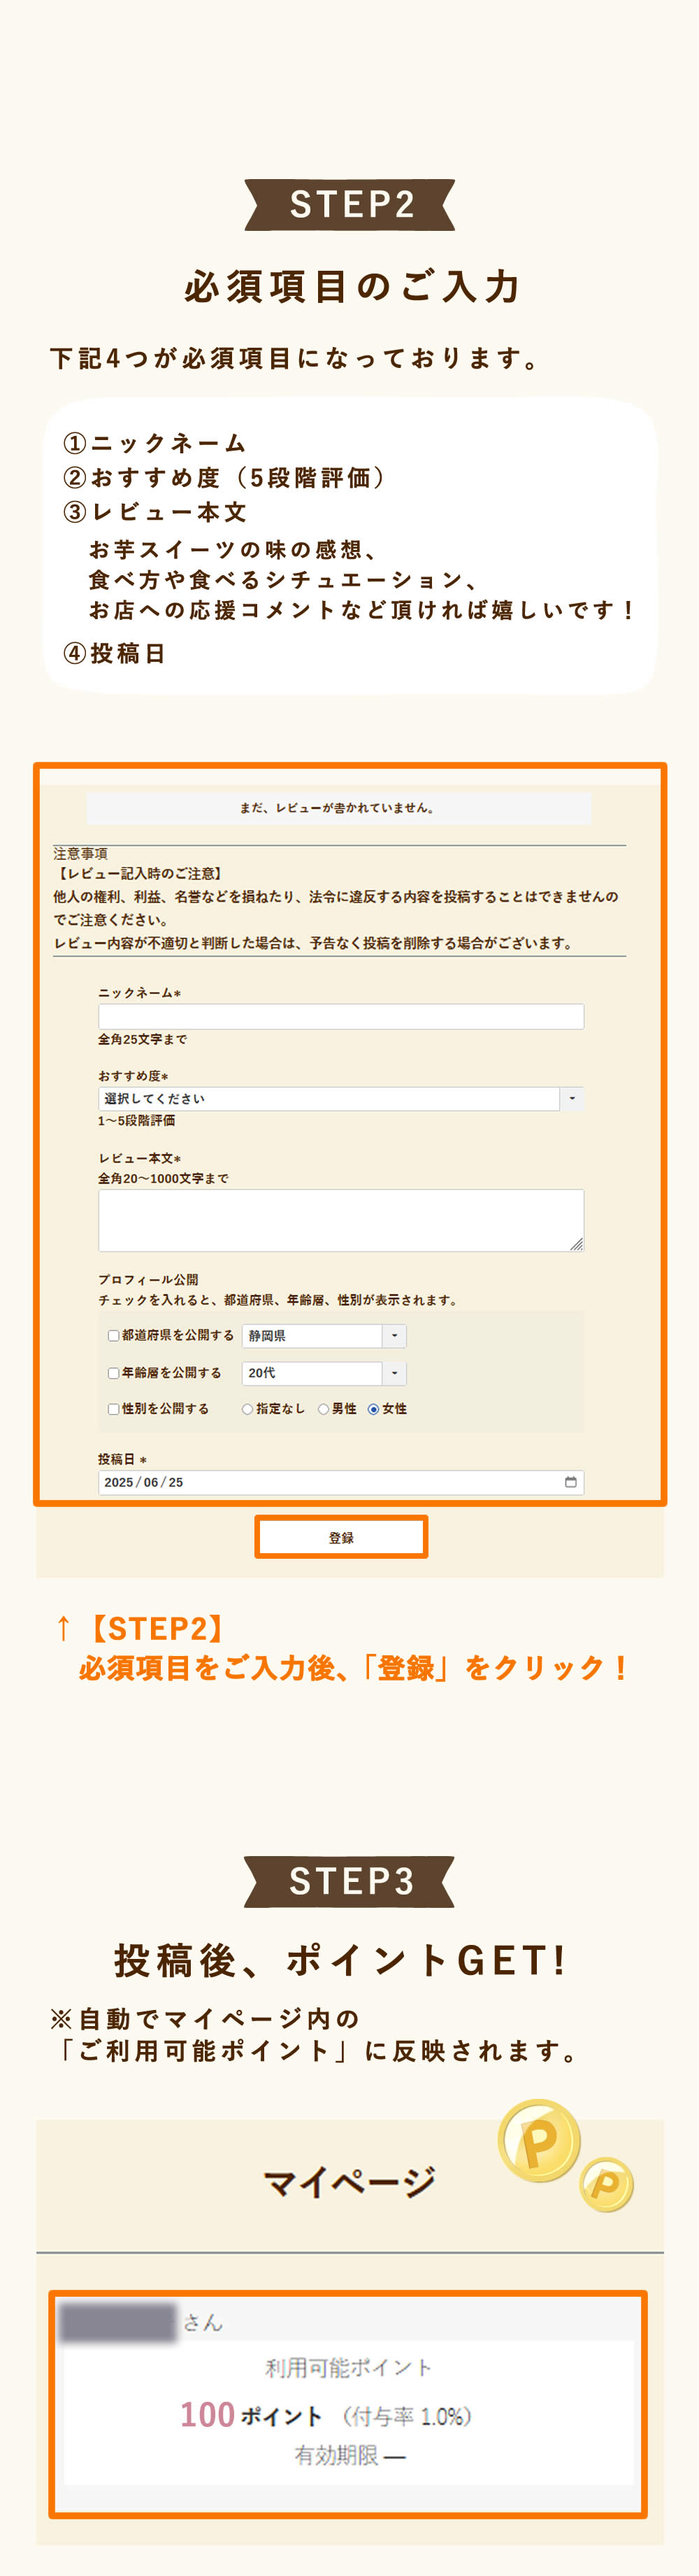The image size is (699, 2576).
Task: Click the STEP3 ribbon banner
Action: point(349,1881)
